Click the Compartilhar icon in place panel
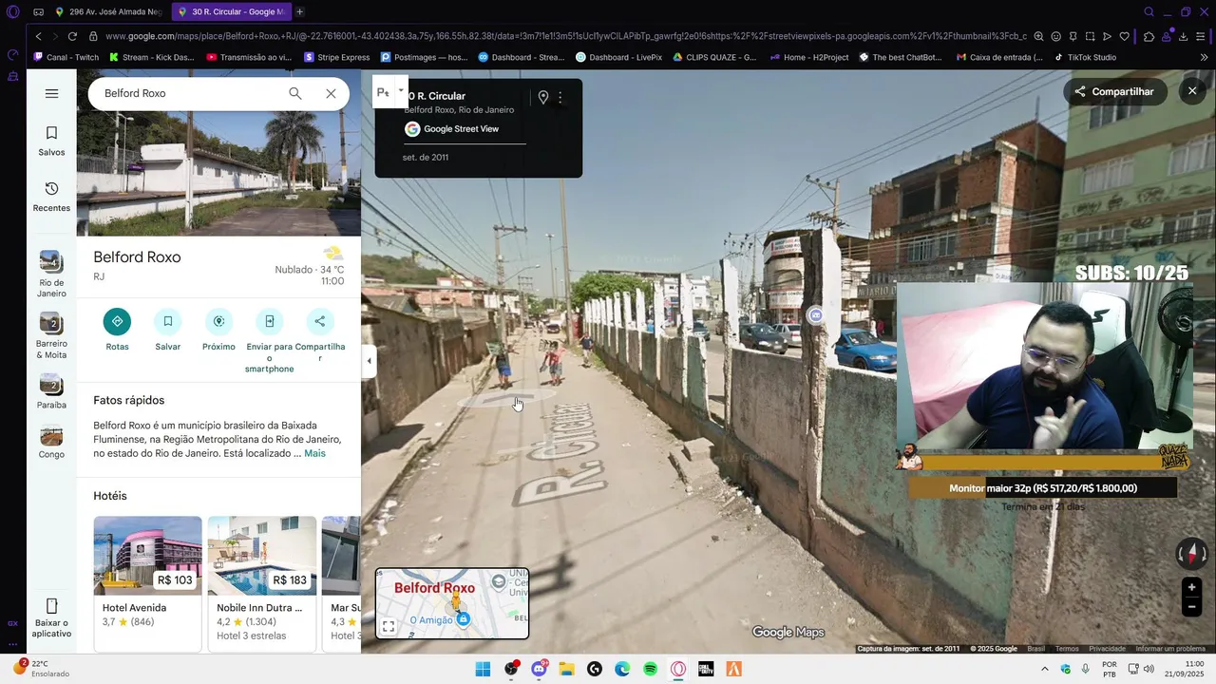This screenshot has width=1216, height=684. [320, 321]
